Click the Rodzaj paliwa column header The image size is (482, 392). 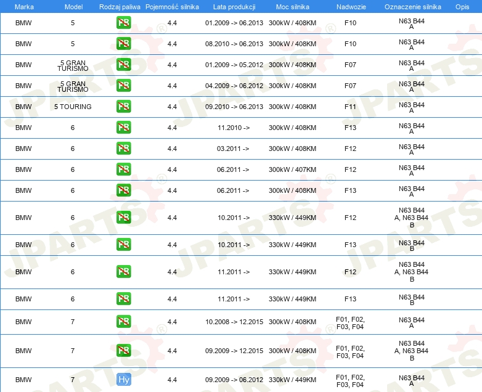click(x=120, y=7)
